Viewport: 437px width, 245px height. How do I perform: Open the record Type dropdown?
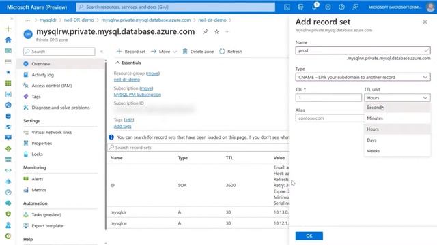click(363, 77)
